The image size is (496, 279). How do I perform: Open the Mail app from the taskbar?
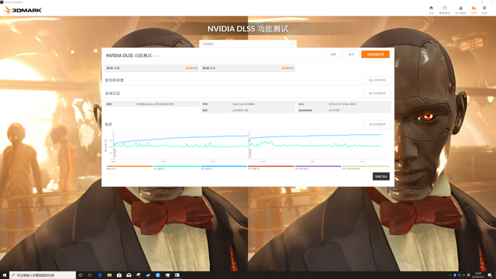click(x=128, y=275)
